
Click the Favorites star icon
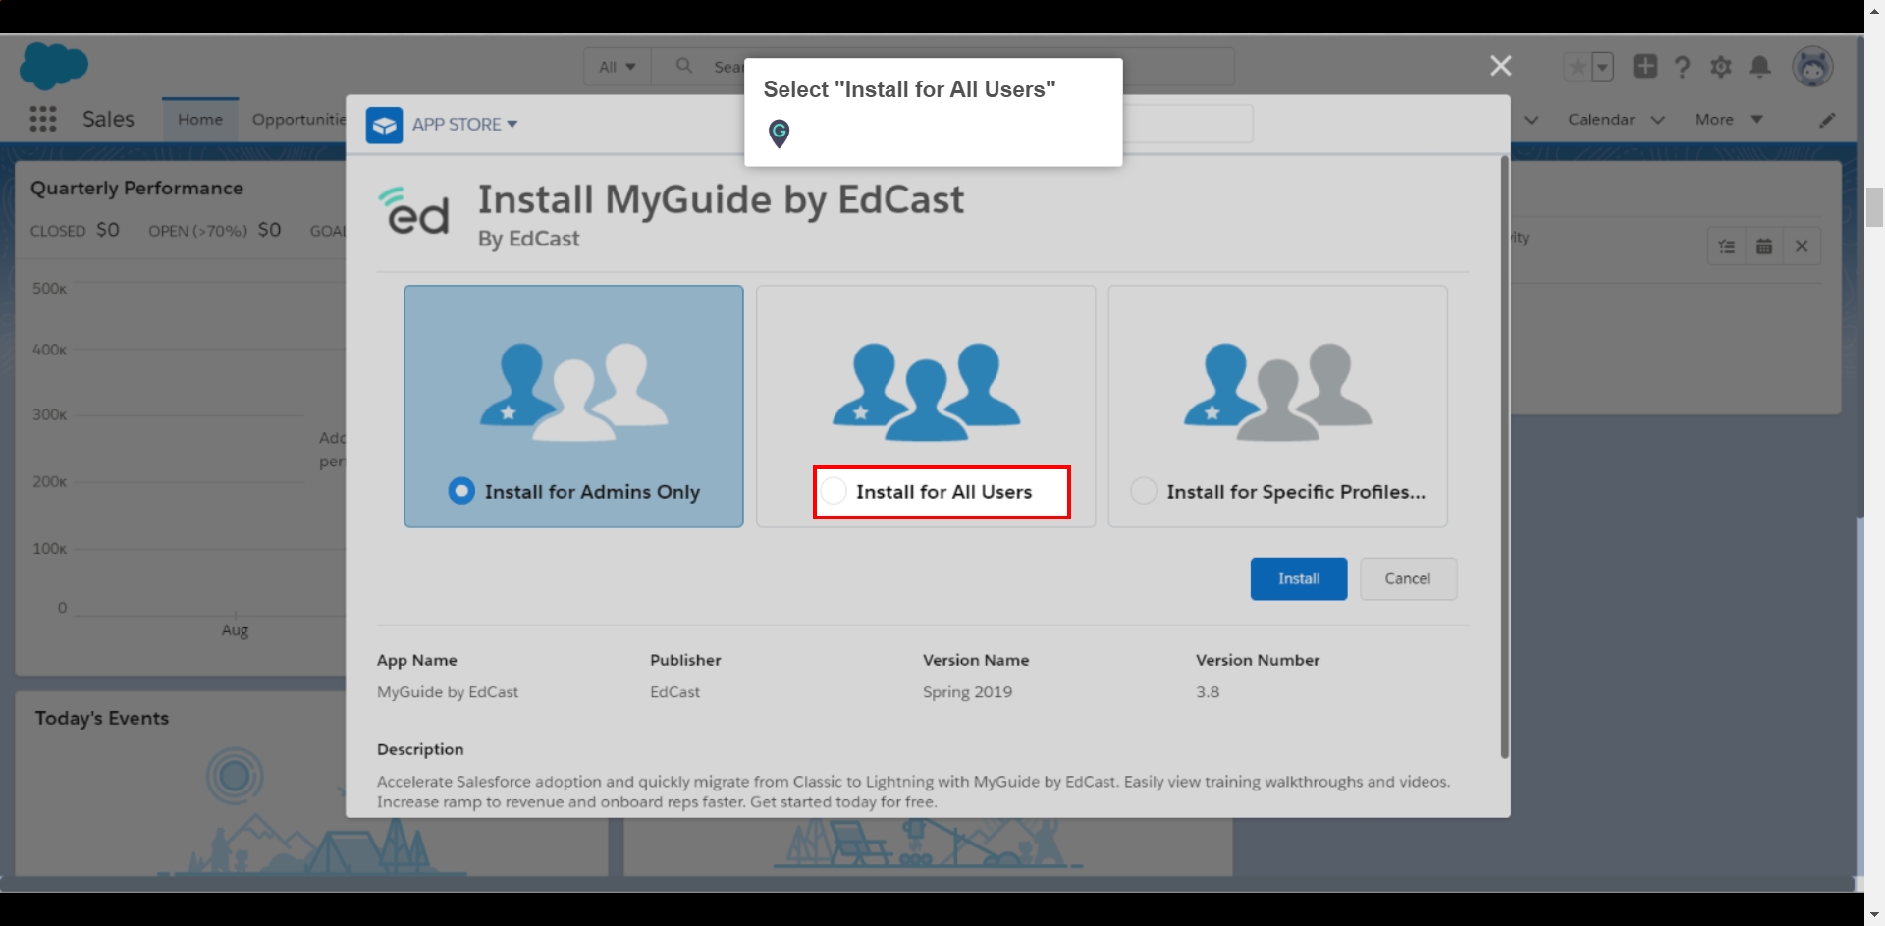1576,67
